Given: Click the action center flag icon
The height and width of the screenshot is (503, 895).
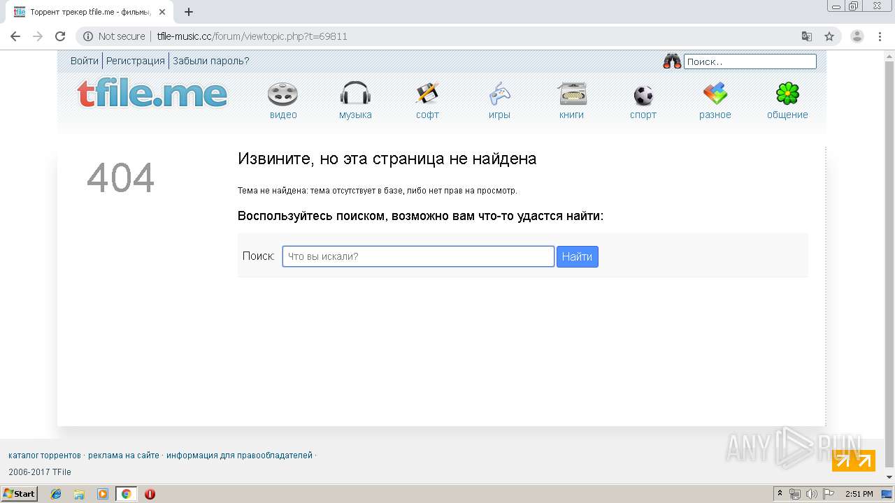Looking at the screenshot, I should [x=828, y=494].
